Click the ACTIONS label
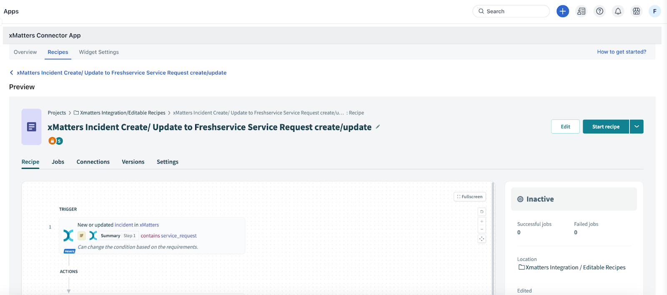This screenshot has height=295, width=667. (x=69, y=272)
